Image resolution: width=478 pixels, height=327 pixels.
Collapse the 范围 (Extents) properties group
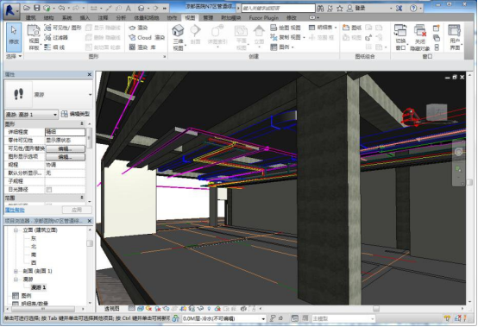81,198
